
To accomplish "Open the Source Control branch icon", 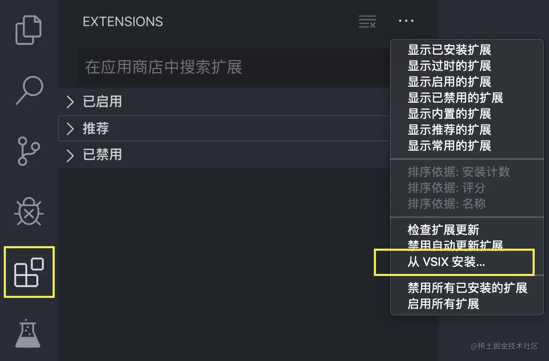I will tap(29, 151).
